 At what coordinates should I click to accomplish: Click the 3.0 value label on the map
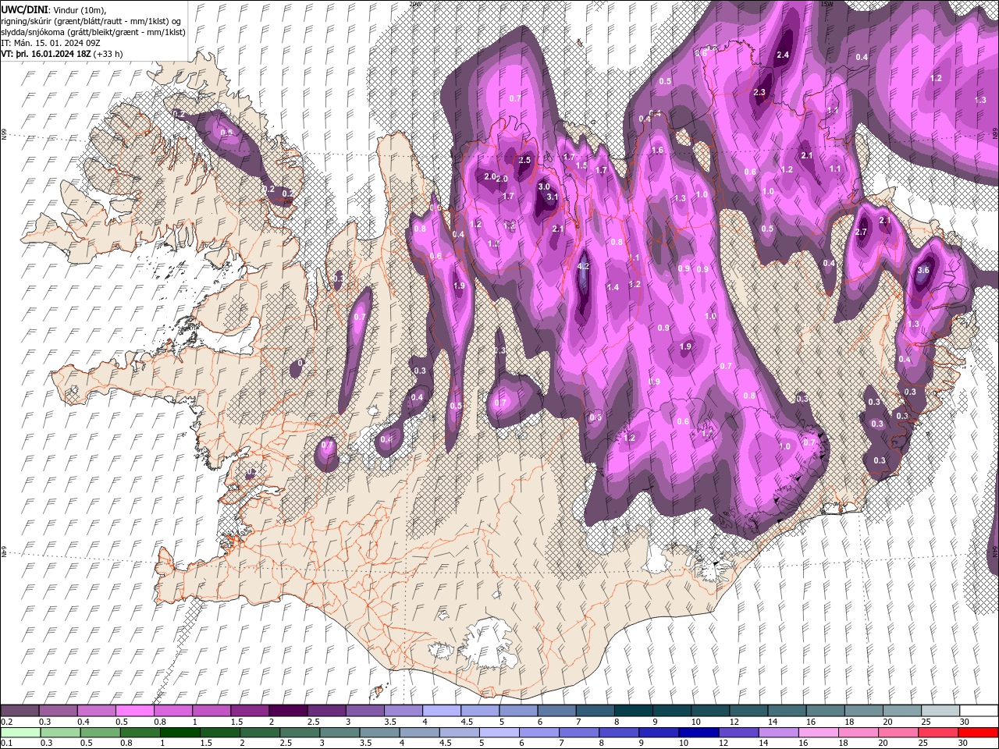point(544,186)
